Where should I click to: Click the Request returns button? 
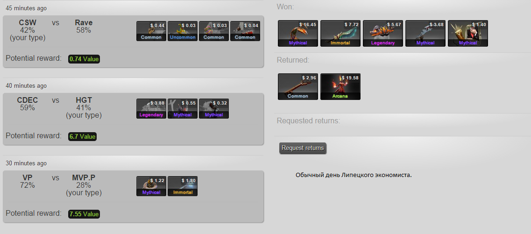point(303,148)
